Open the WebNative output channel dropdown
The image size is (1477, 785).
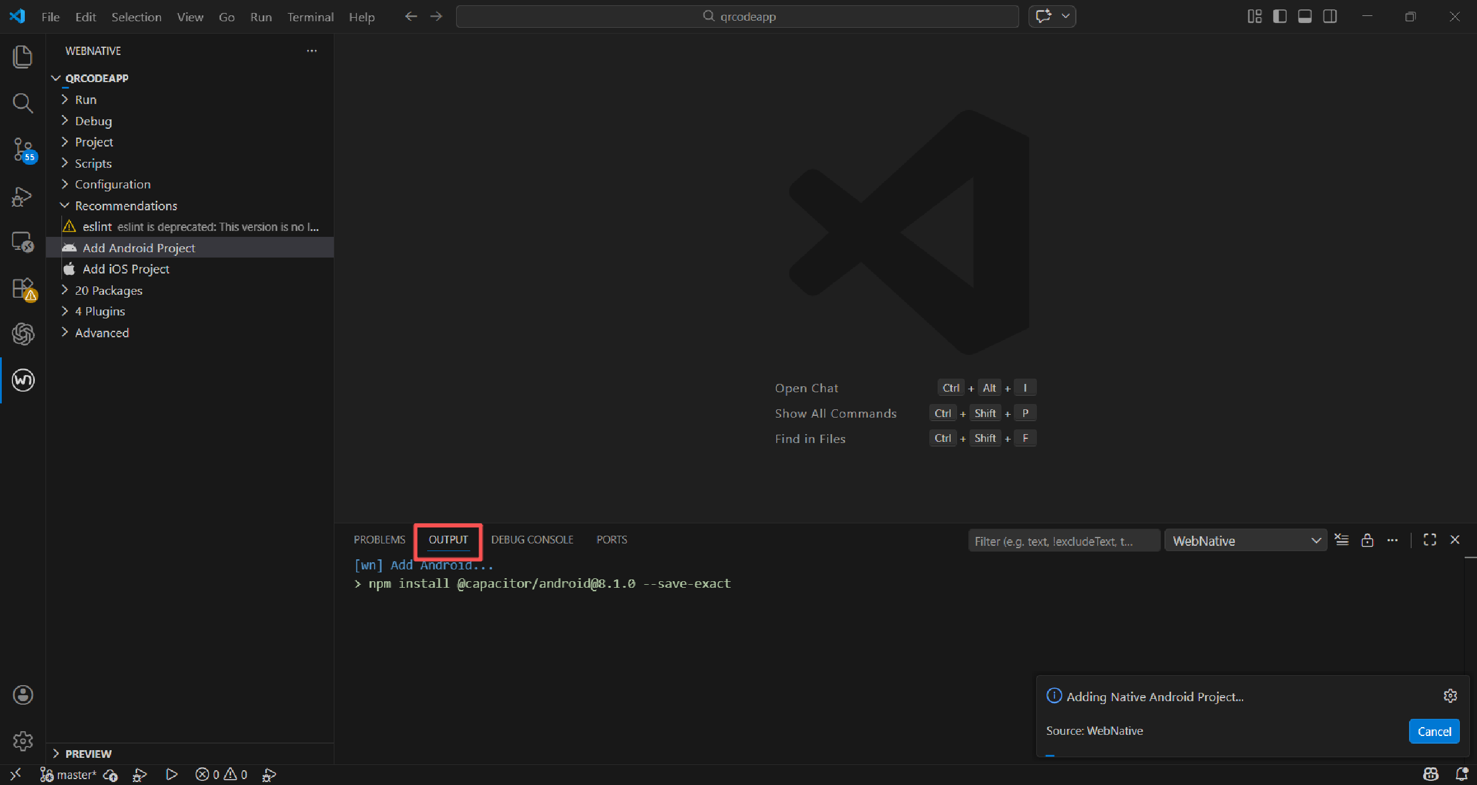point(1245,540)
